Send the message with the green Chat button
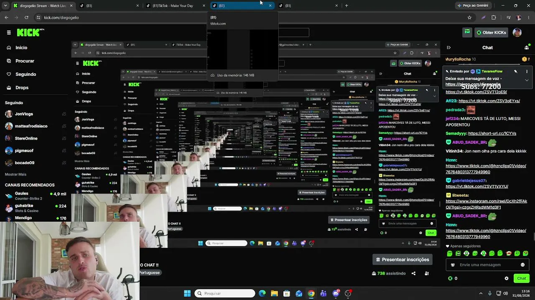The image size is (535, 300). coord(521,278)
